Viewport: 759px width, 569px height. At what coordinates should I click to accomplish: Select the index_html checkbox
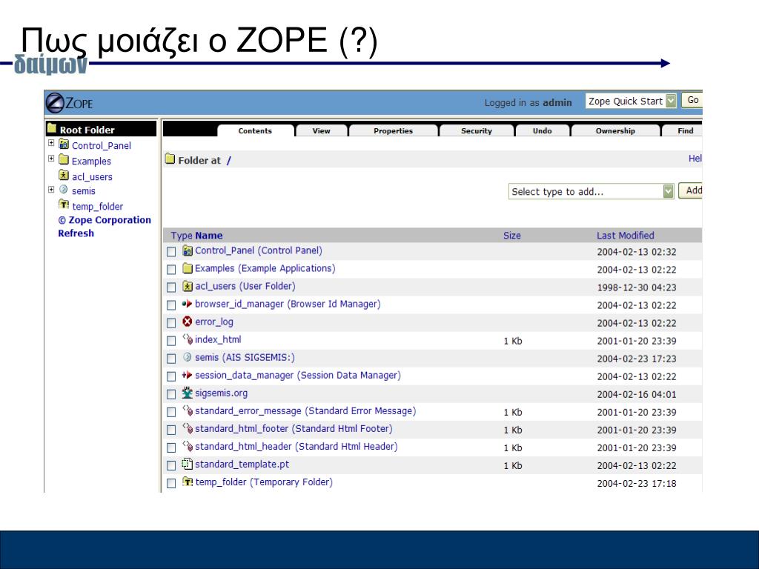pos(171,341)
